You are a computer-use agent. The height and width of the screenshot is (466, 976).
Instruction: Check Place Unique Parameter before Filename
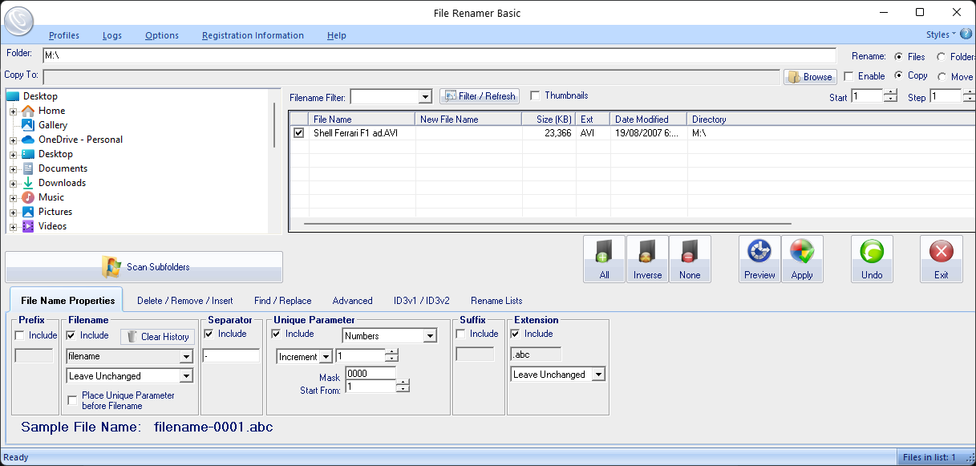[x=73, y=399]
